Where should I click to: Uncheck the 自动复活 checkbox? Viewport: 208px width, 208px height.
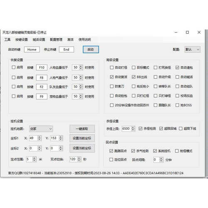click(x=111, y=77)
